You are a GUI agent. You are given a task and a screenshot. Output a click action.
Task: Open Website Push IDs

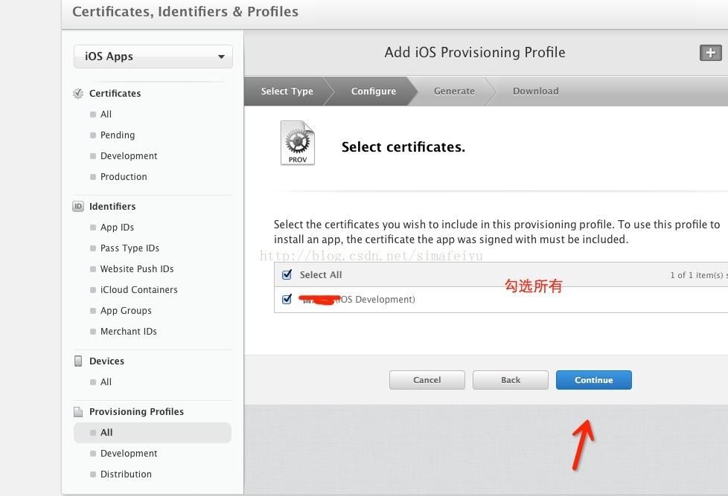137,269
